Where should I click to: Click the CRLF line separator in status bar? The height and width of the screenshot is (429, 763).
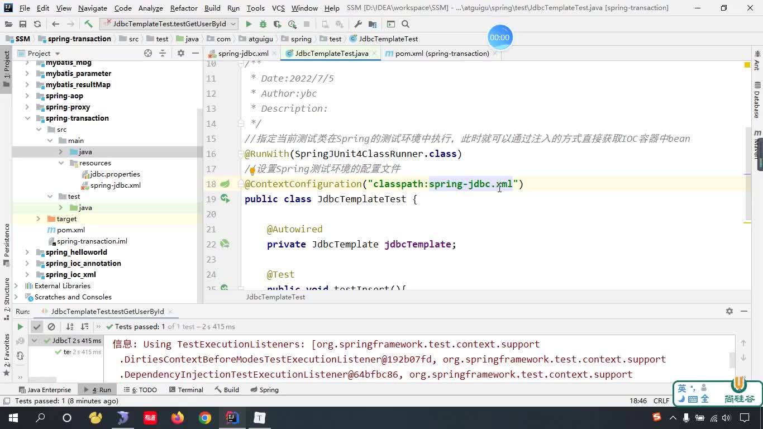coord(661,401)
